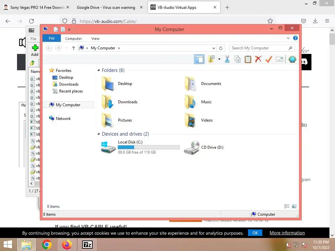Screen dimensions: 335x251
Task: Toggle the navigation pane button in toolbar
Action: click(199, 59)
